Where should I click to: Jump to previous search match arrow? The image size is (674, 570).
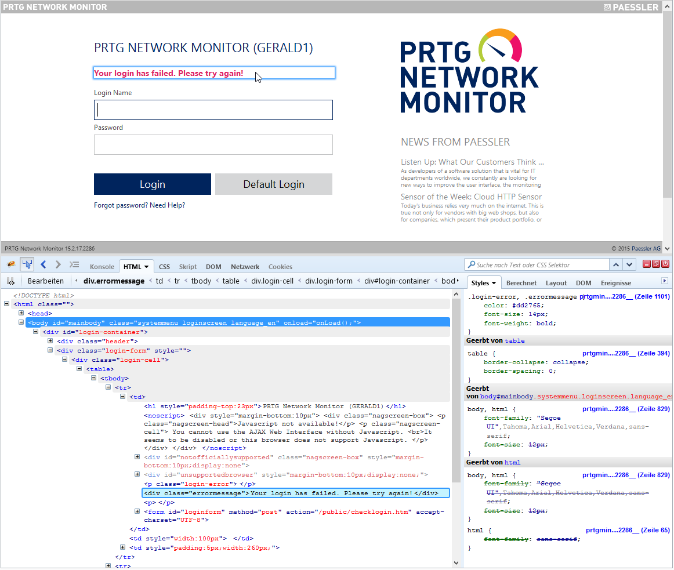[x=616, y=265]
